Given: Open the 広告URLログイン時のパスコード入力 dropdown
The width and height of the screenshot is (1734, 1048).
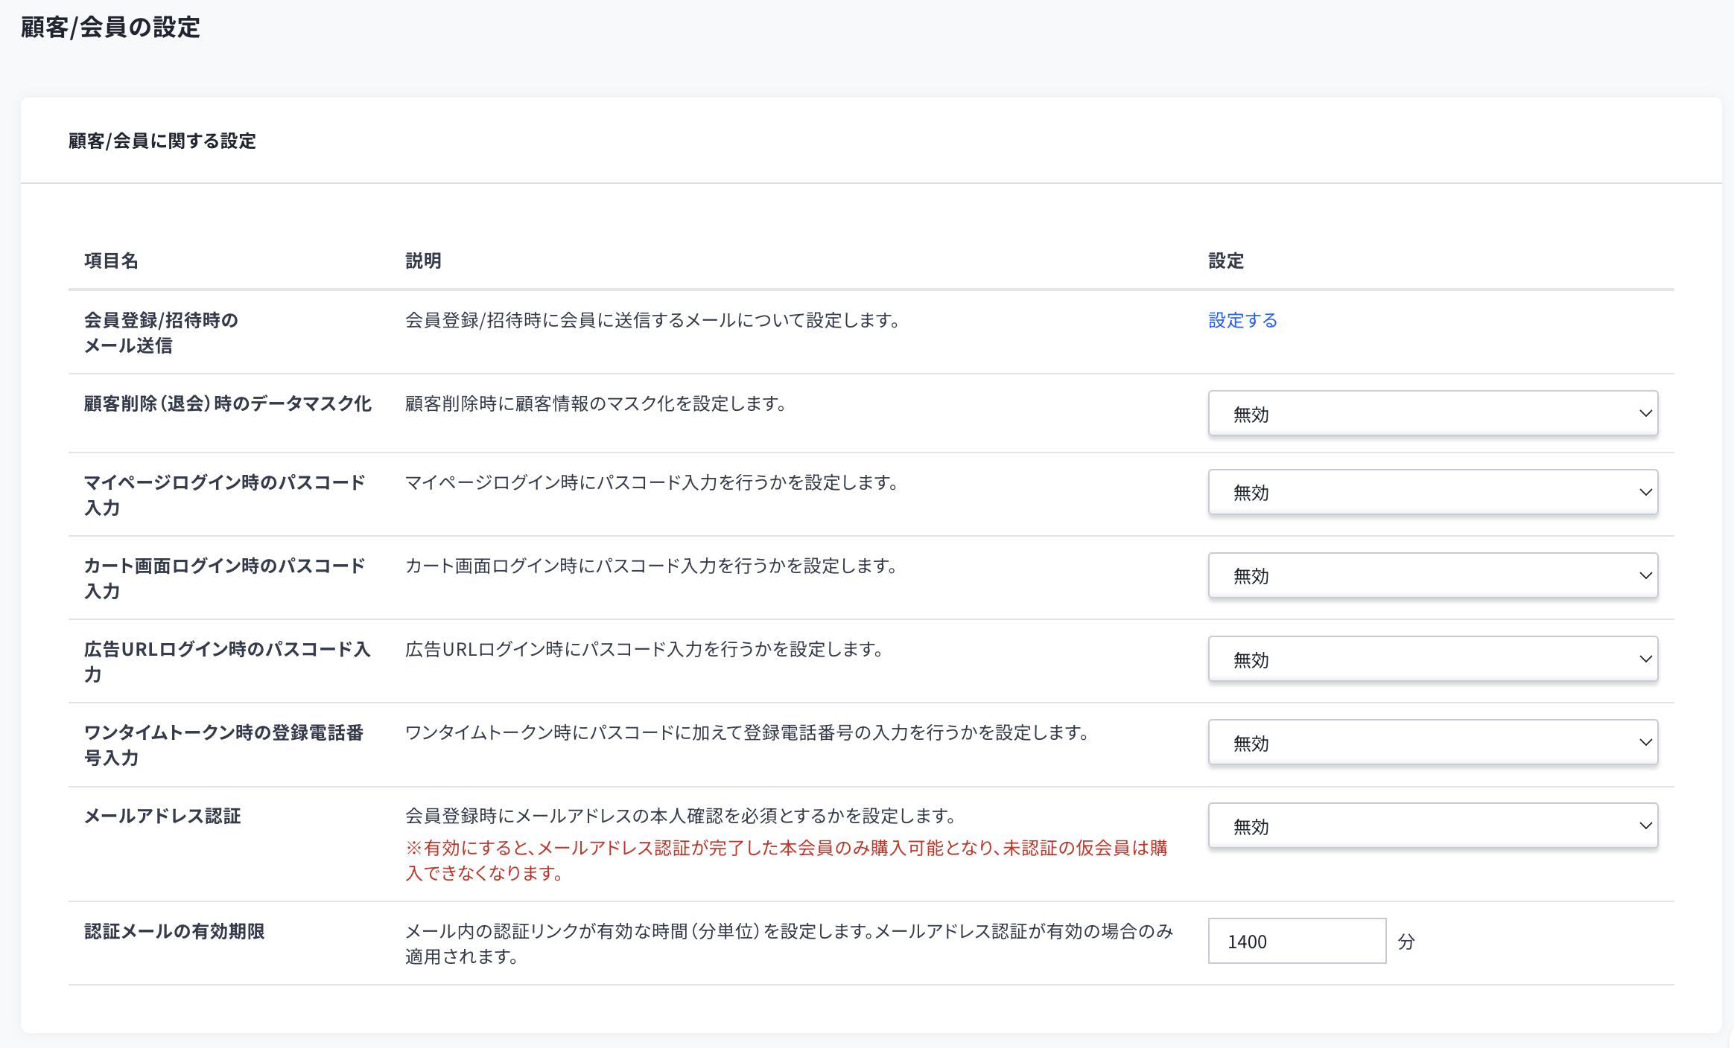Looking at the screenshot, I should tap(1432, 659).
